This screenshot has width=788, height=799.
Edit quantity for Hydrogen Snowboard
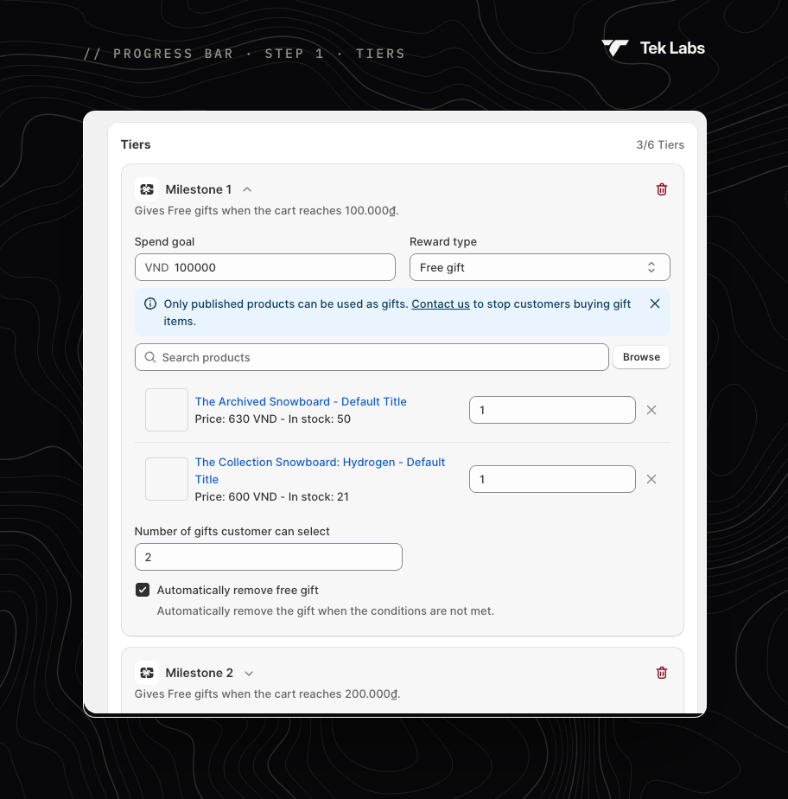pos(552,479)
